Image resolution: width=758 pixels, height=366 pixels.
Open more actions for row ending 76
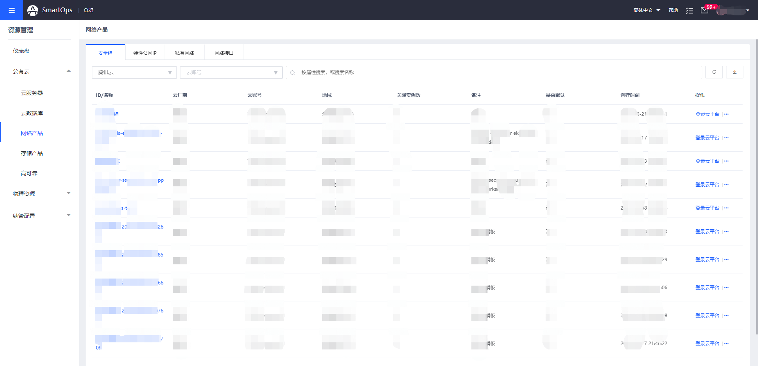click(726, 316)
